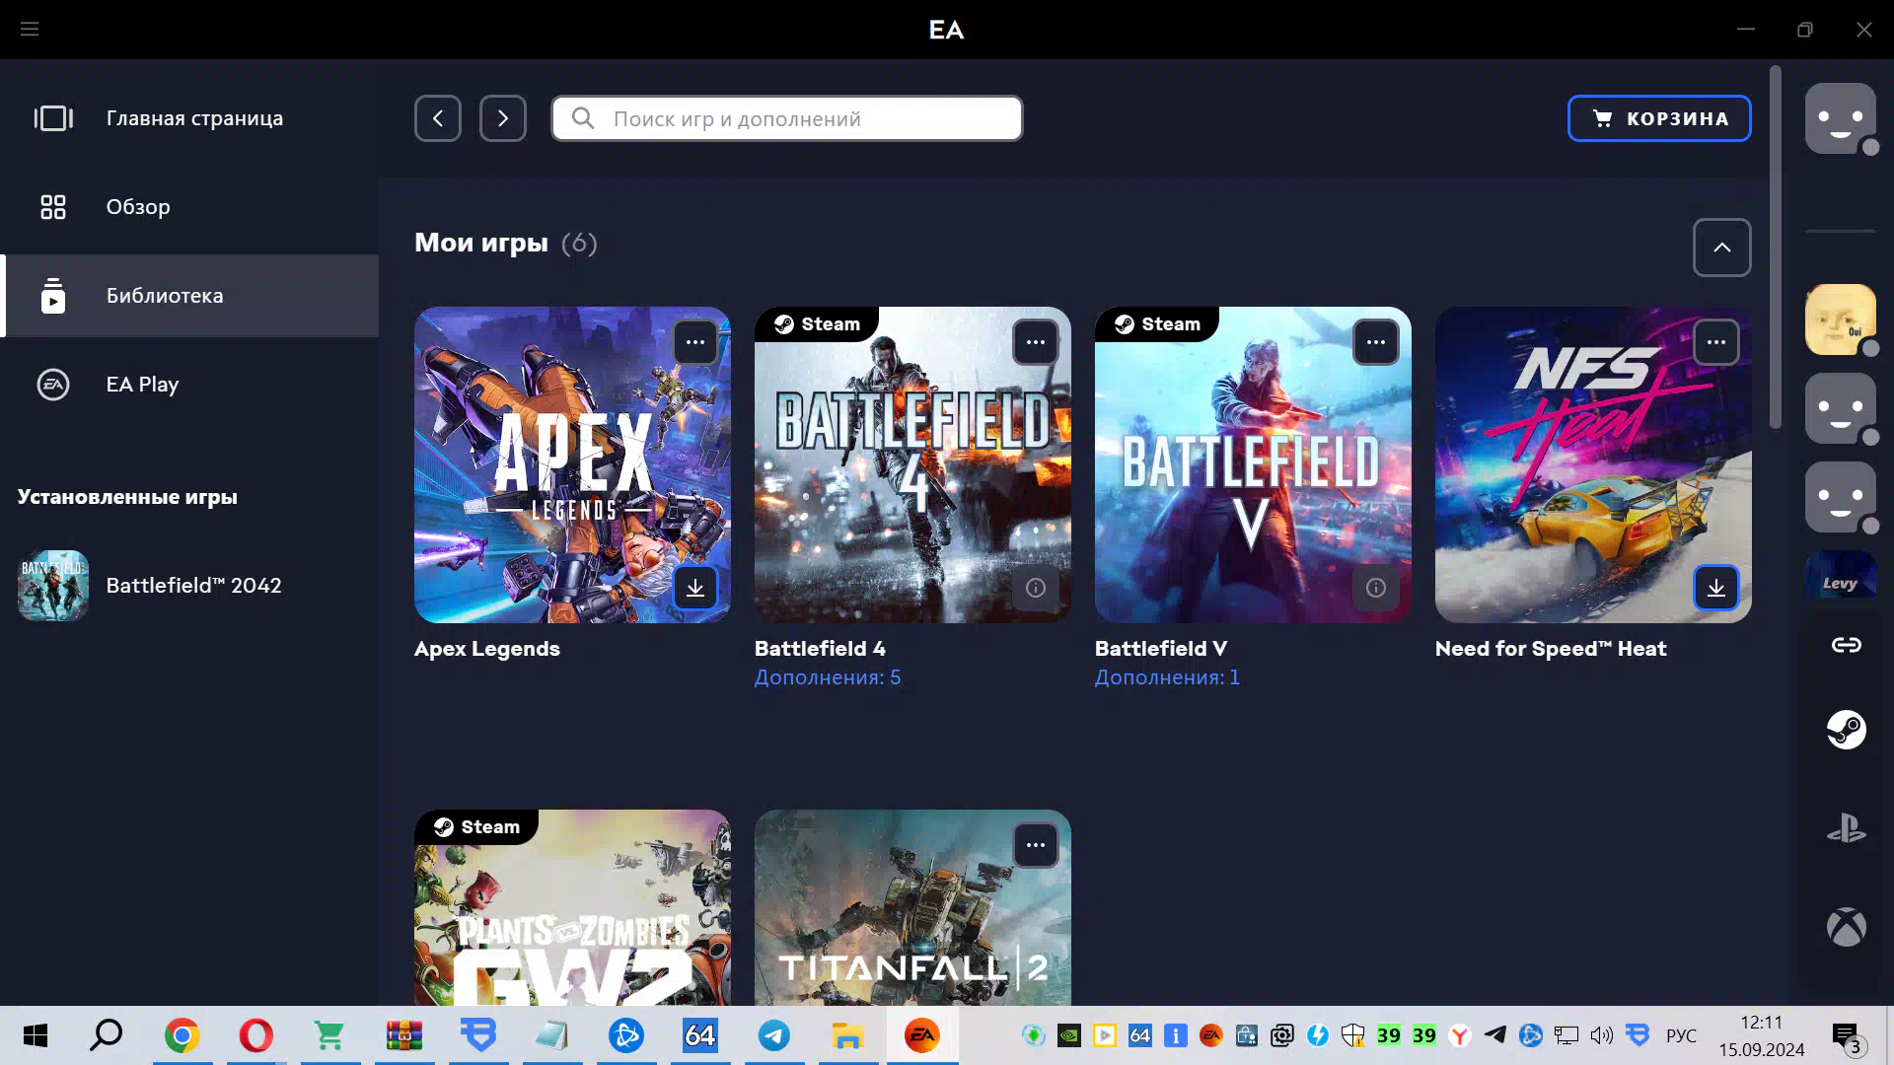Viewport: 1894px width, 1065px height.
Task: Open Plants vs Zombies GW2 cover
Action: [x=572, y=907]
